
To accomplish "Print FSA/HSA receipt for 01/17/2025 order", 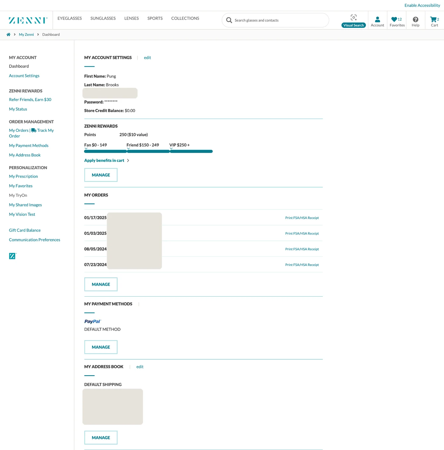I will click(302, 218).
